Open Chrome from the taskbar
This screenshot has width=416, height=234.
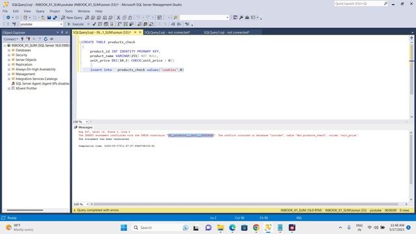coord(256,227)
